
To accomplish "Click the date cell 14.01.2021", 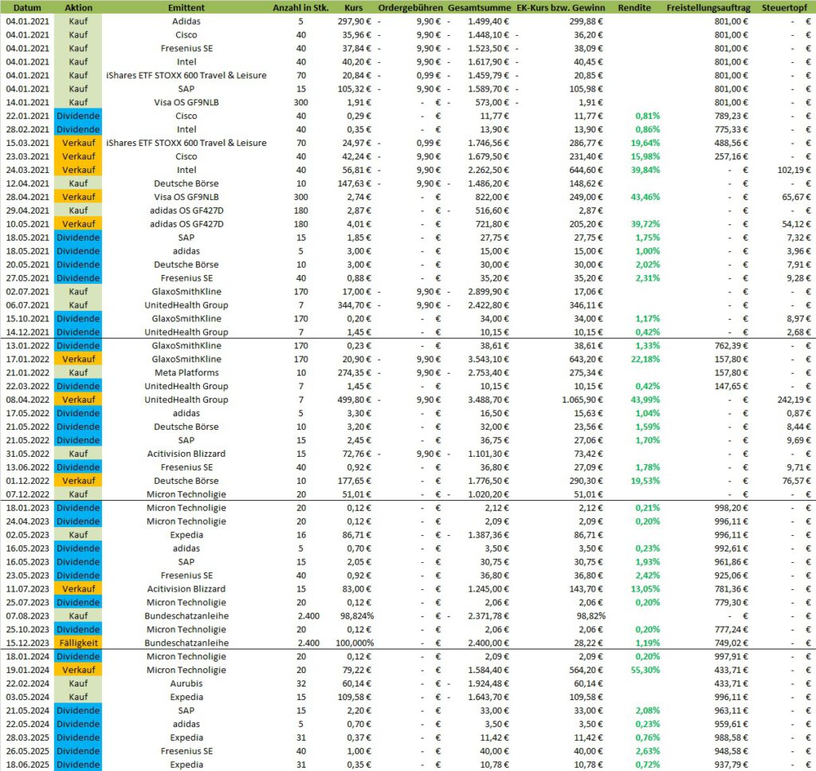I will point(28,103).
